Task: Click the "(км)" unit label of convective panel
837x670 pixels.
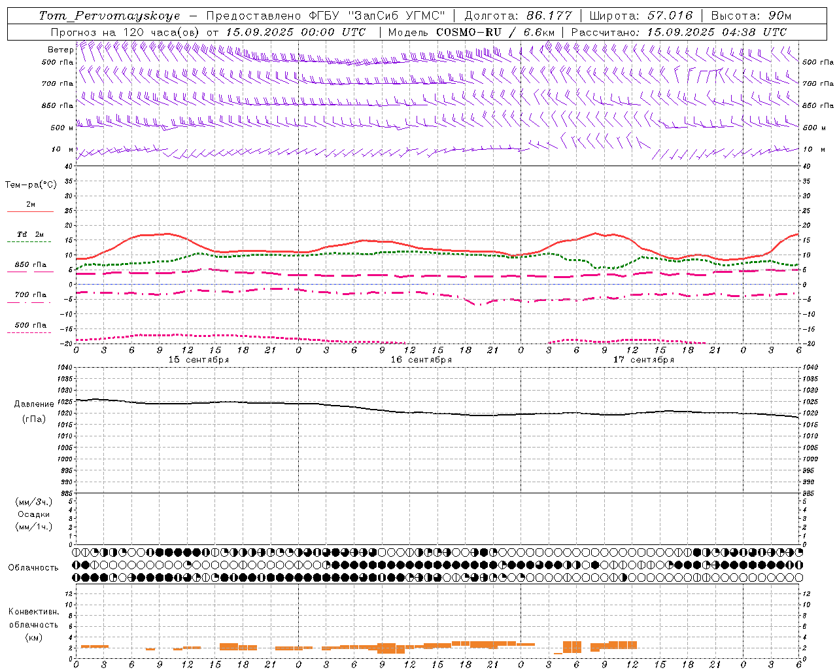Action: point(33,637)
